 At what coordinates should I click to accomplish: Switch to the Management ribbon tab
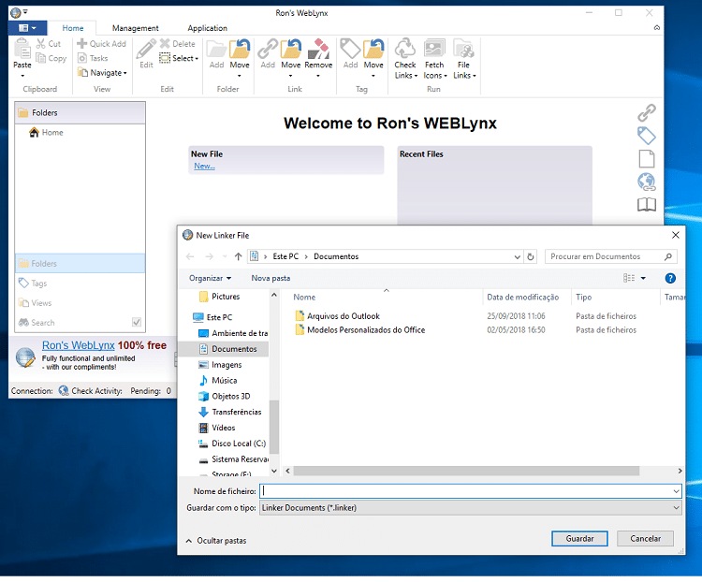(x=135, y=28)
